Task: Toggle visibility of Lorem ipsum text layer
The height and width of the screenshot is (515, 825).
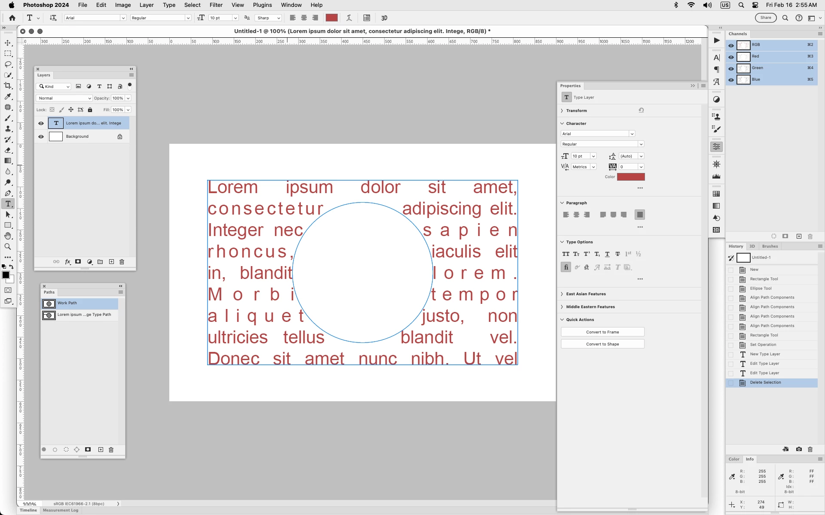Action: click(x=41, y=124)
